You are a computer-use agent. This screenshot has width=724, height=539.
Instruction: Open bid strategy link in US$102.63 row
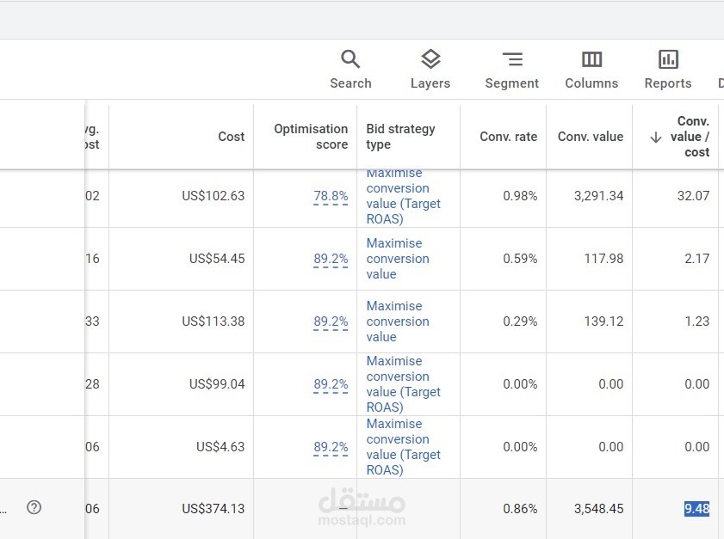coord(403,199)
